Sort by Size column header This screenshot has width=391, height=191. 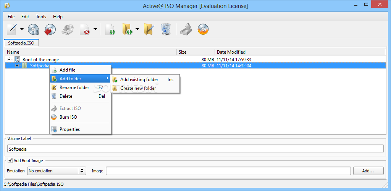196,52
